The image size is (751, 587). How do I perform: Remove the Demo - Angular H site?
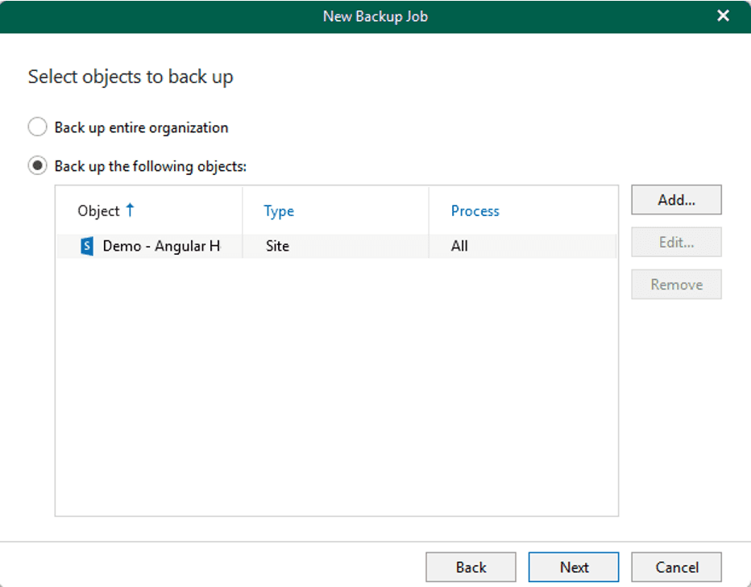(676, 284)
